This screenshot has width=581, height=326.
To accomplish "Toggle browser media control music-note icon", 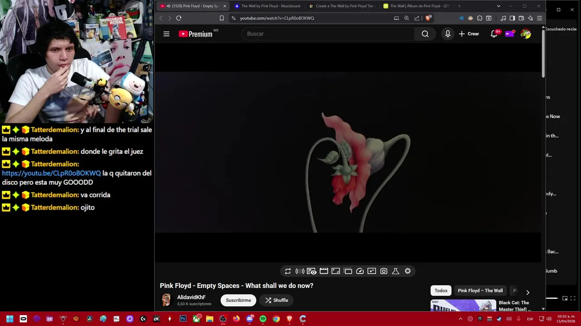I will [503, 18].
